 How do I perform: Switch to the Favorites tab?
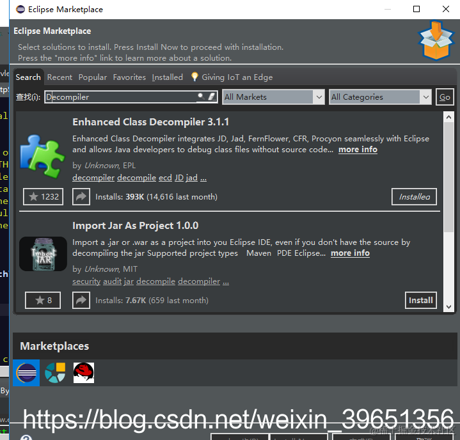129,77
